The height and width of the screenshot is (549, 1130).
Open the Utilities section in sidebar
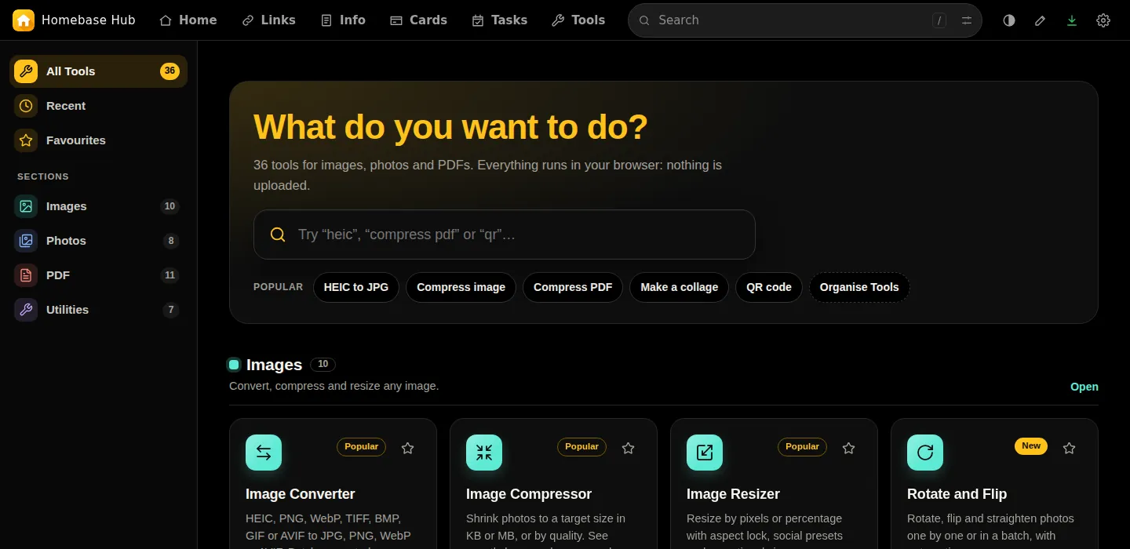coord(98,310)
